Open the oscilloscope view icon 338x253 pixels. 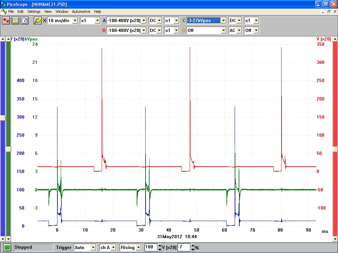[6, 20]
